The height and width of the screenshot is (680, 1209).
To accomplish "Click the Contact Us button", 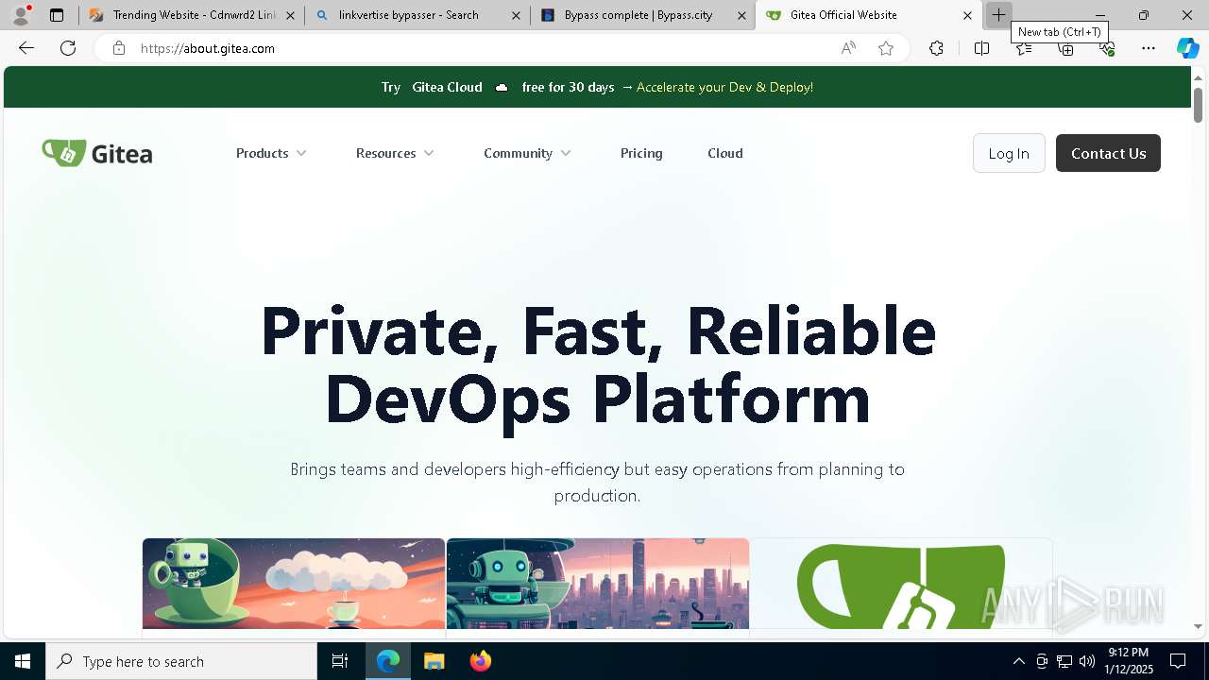I will tap(1108, 153).
